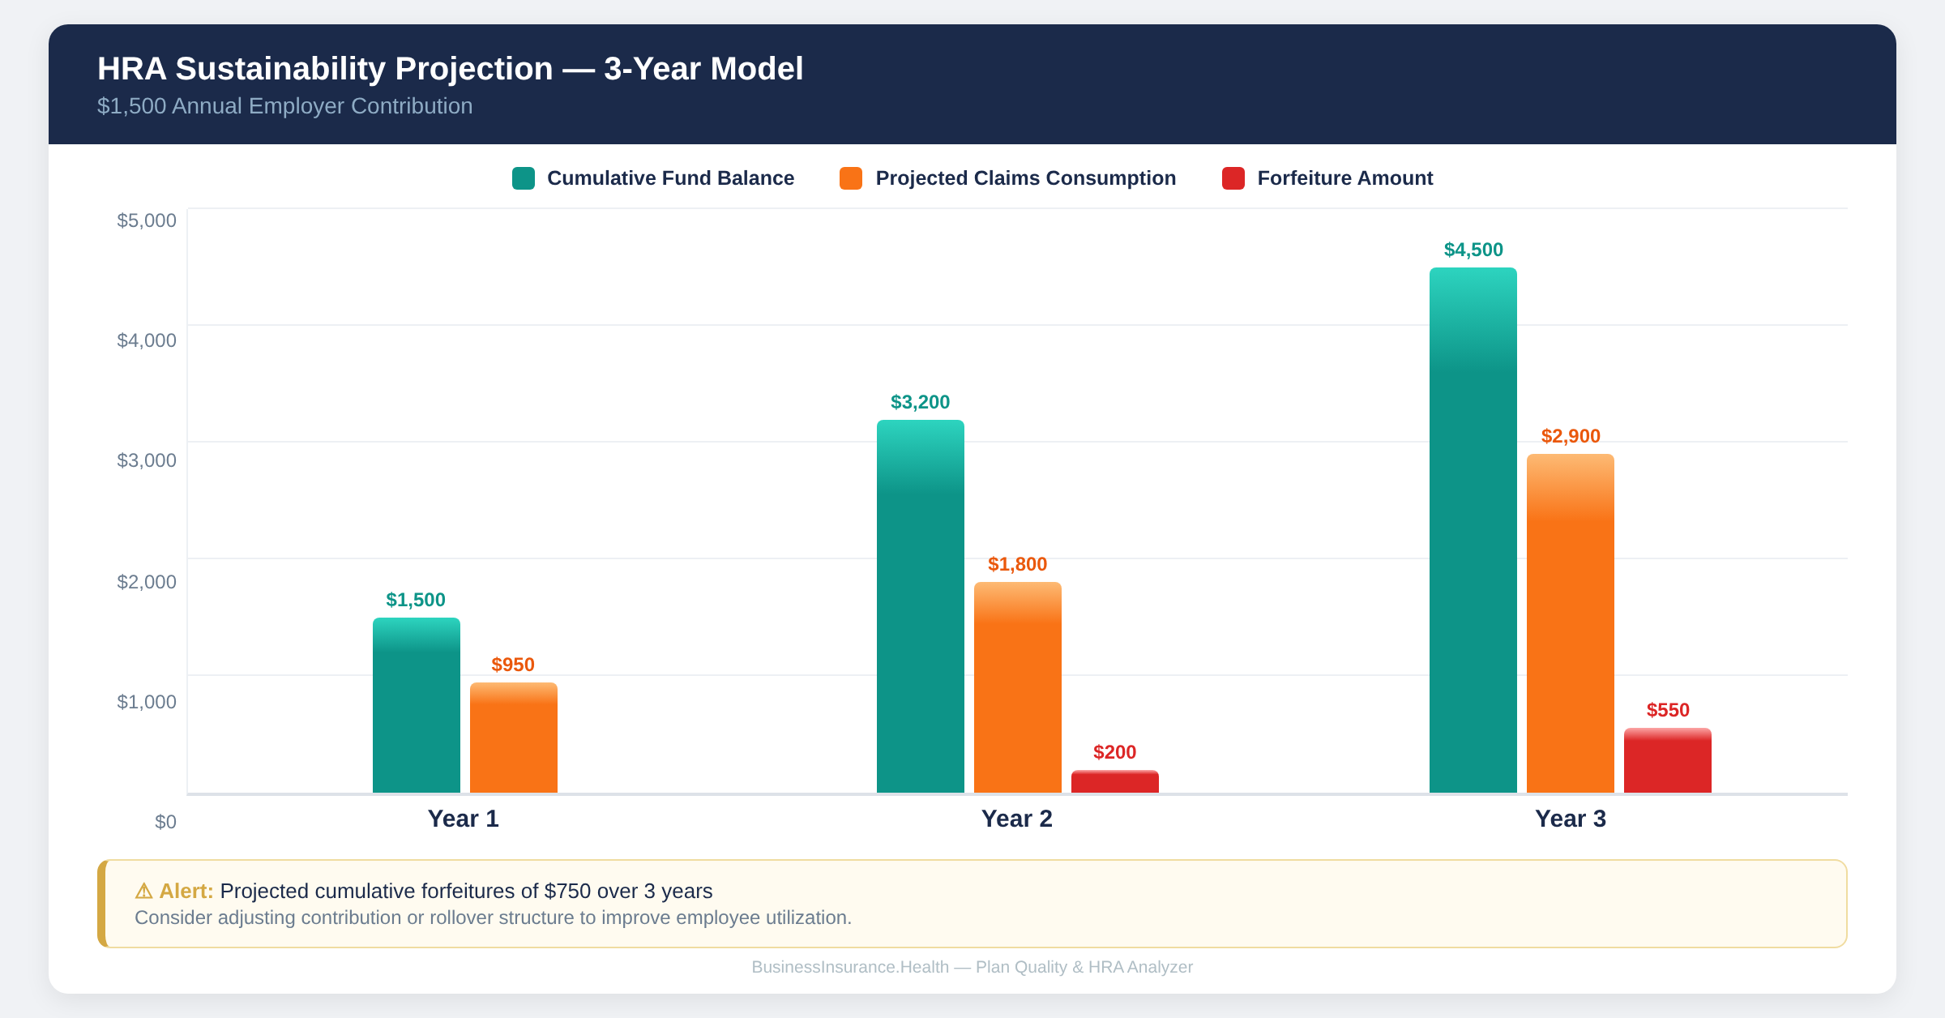Toggle the Projected Claims Consumption legend label

coord(1025,178)
